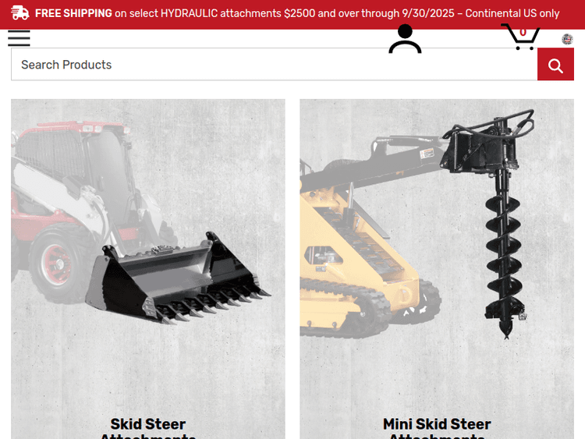
Task: Open the Skid Steer Attachments image card
Action: coord(148,269)
